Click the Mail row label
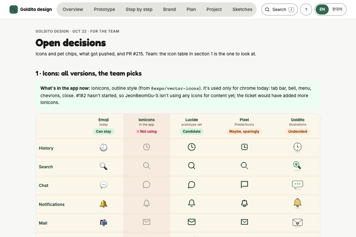The height and width of the screenshot is (237, 356). [x=43, y=223]
